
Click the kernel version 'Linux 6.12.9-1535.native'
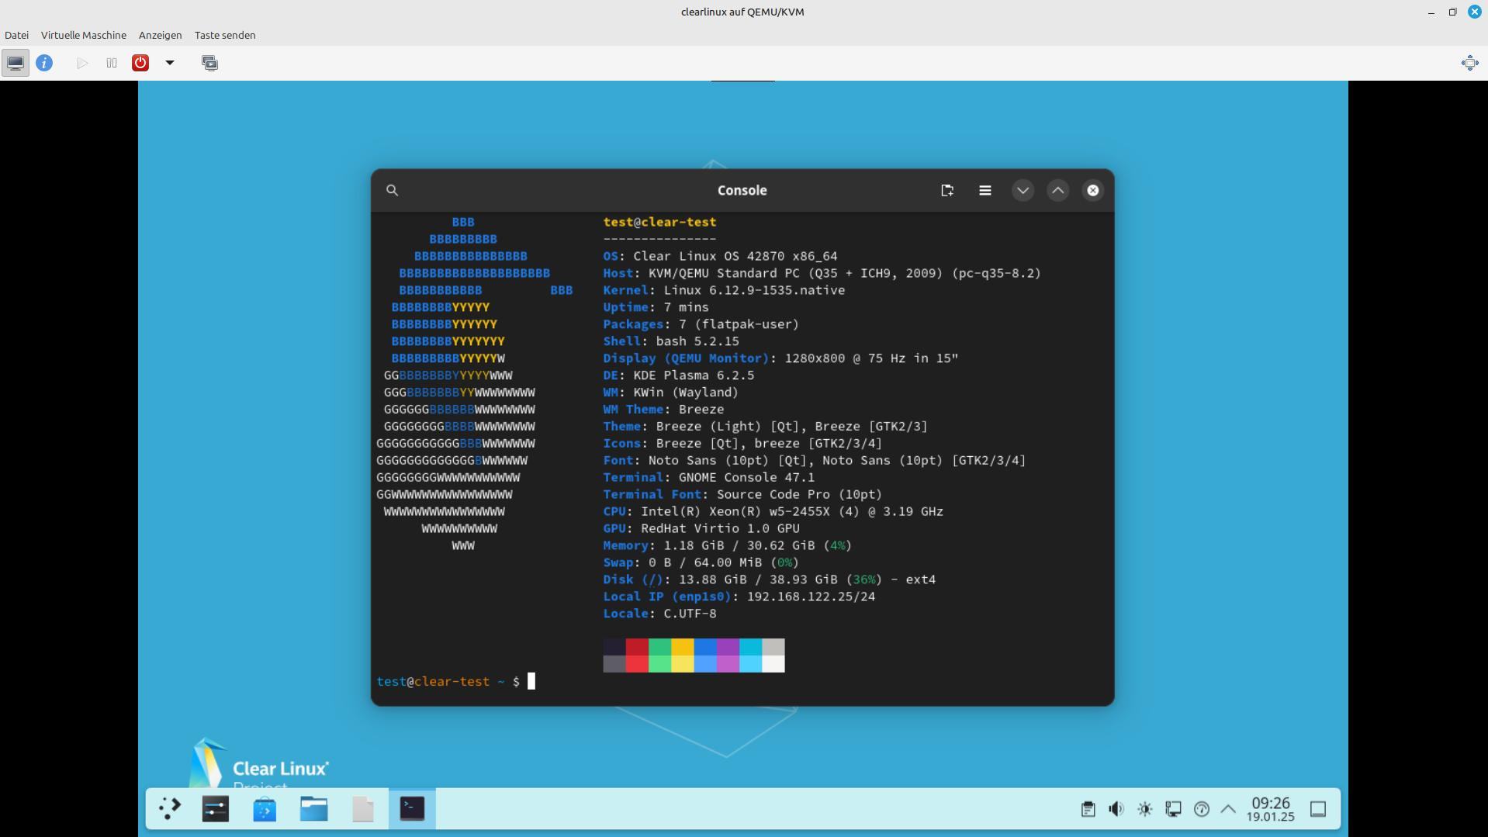[x=754, y=290]
